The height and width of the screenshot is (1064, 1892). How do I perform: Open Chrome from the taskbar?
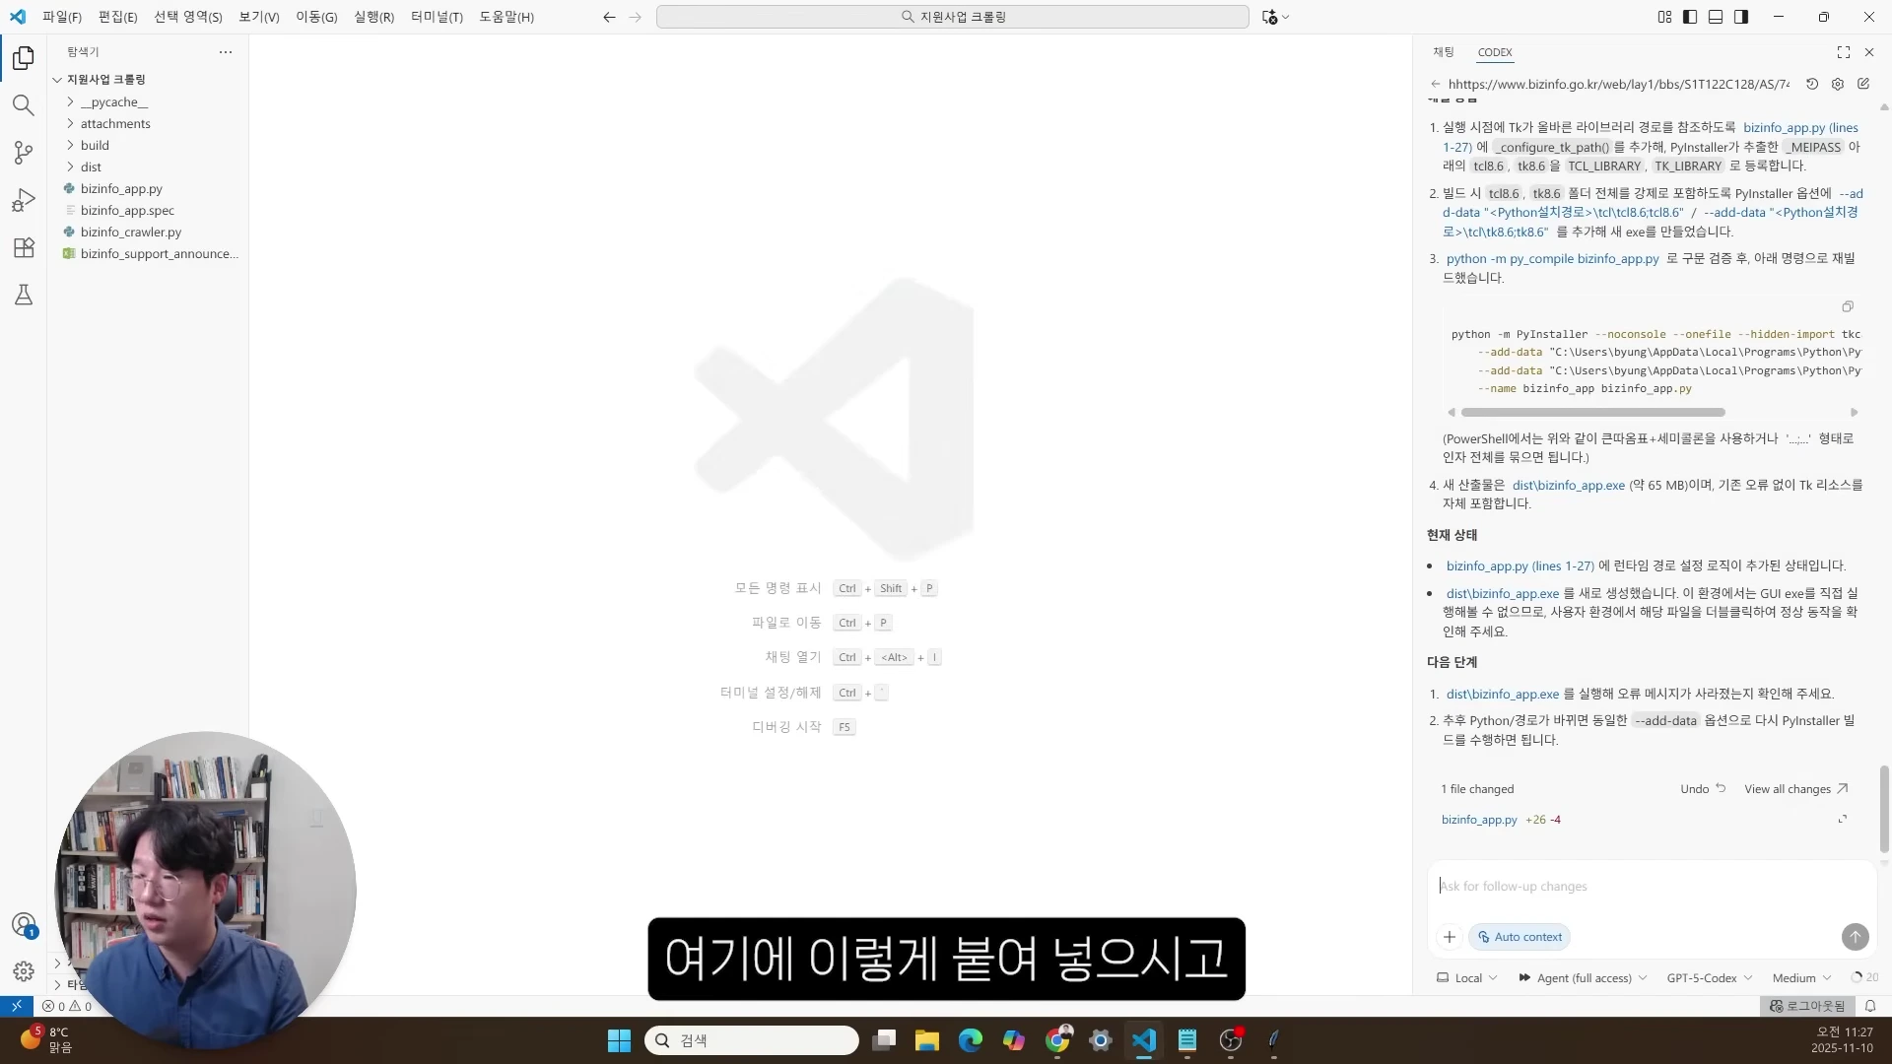point(1058,1040)
